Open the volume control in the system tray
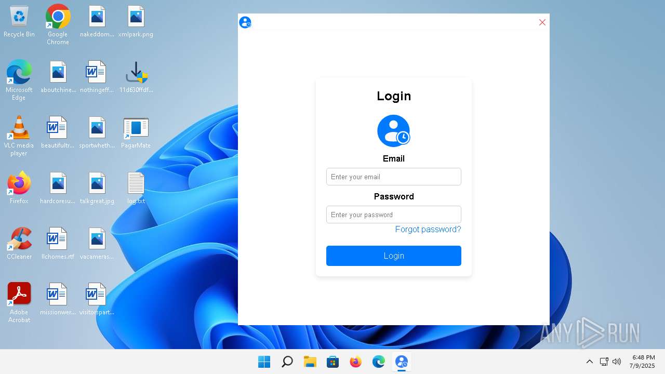665x374 pixels. click(x=617, y=362)
